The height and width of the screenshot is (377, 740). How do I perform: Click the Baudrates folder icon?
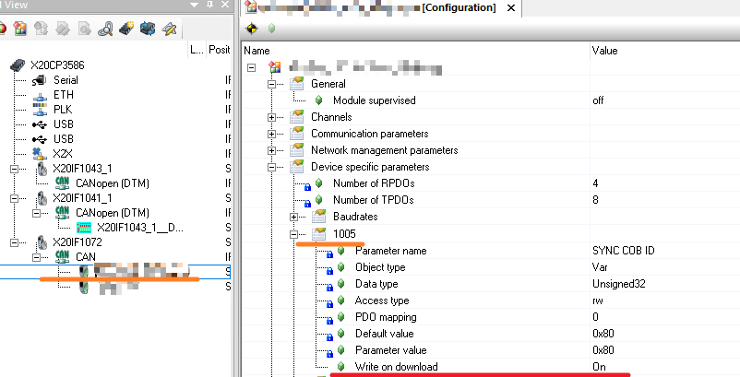(x=319, y=217)
